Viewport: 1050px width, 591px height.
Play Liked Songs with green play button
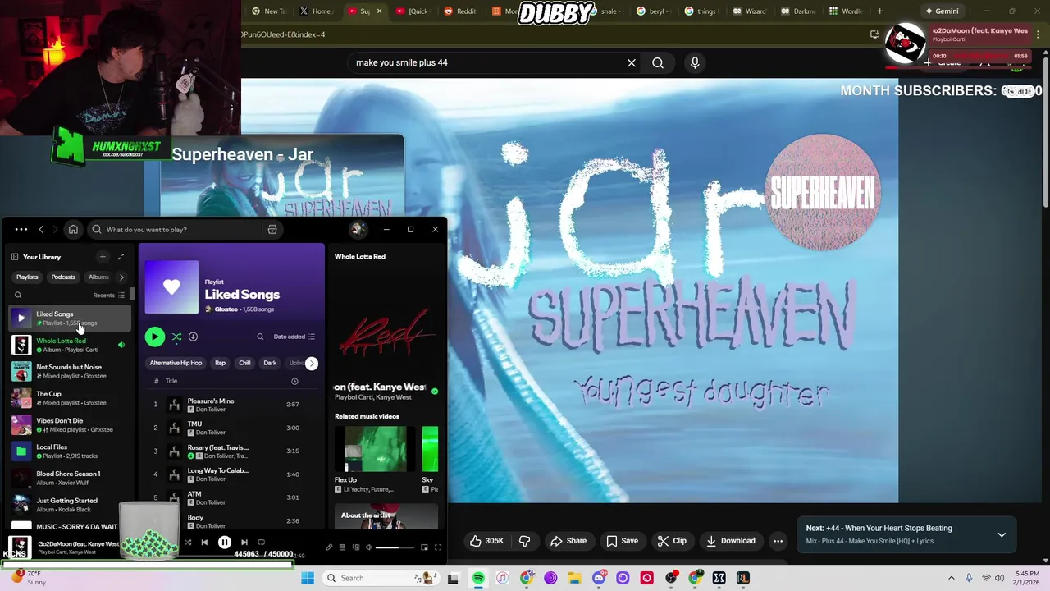click(x=154, y=337)
